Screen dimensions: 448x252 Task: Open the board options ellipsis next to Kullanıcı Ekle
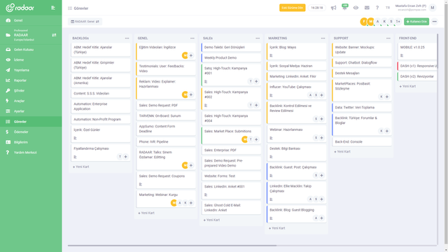tap(435, 22)
